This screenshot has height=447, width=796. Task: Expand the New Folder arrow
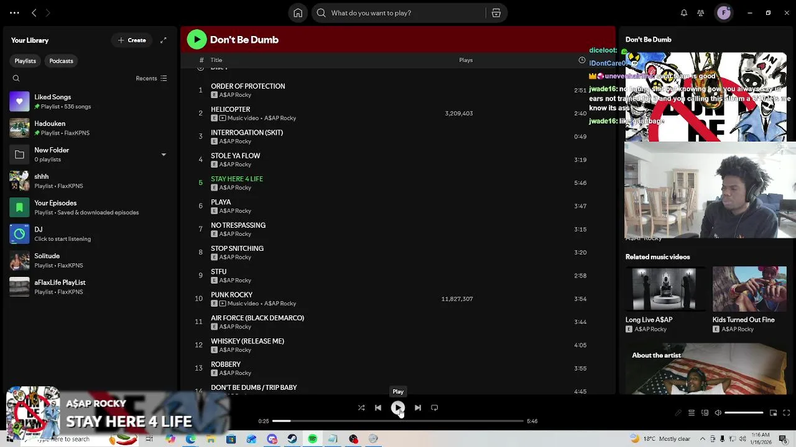click(164, 155)
